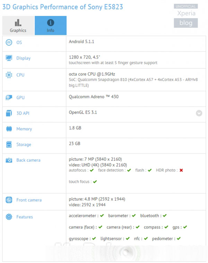Click the gps green checkmark
The height and width of the screenshot is (263, 208).
tap(185, 227)
